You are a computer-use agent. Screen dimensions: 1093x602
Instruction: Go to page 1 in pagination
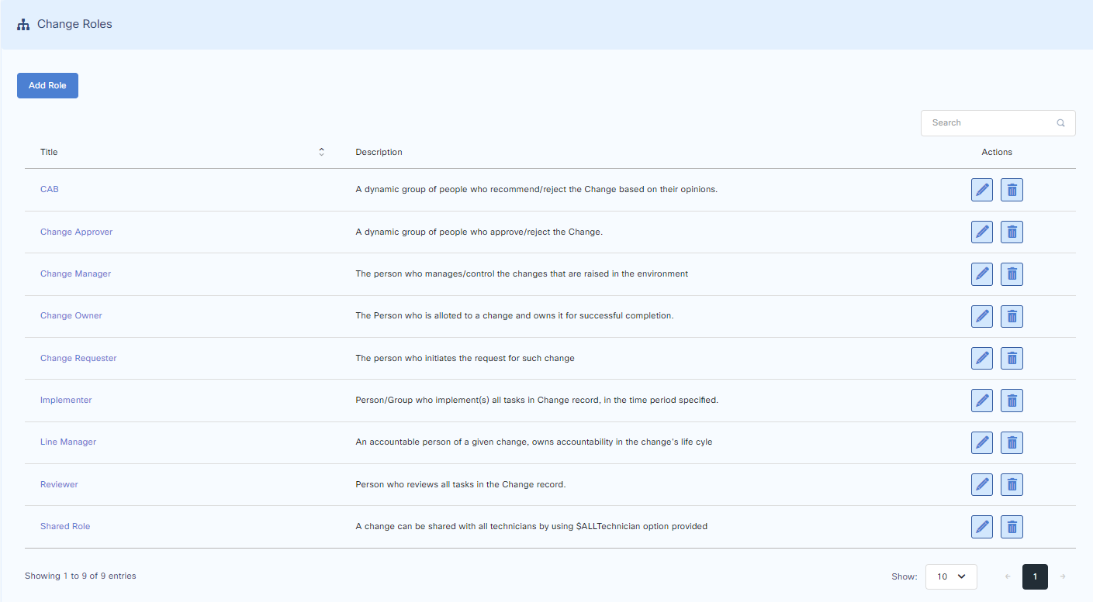1035,576
